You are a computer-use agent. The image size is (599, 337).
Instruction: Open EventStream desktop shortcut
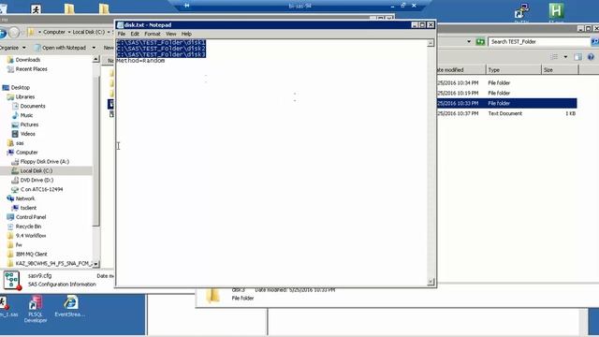[70, 306]
